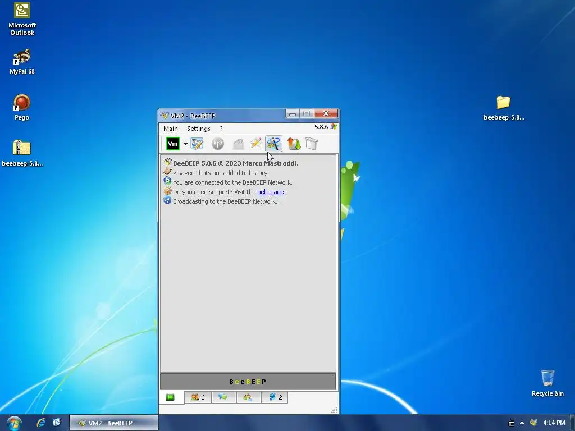Click the white box icon in toolbar
Image resolution: width=575 pixels, height=431 pixels.
(x=311, y=144)
